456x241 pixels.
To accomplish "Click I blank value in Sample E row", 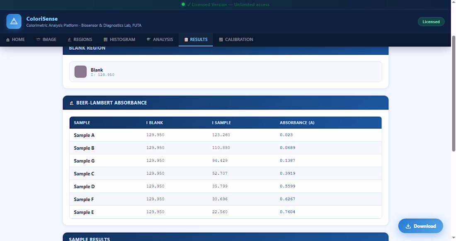I will [x=155, y=212].
